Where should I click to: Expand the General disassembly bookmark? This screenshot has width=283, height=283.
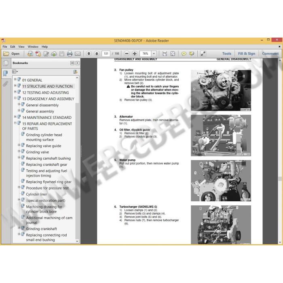pyautogui.click(x=19, y=104)
